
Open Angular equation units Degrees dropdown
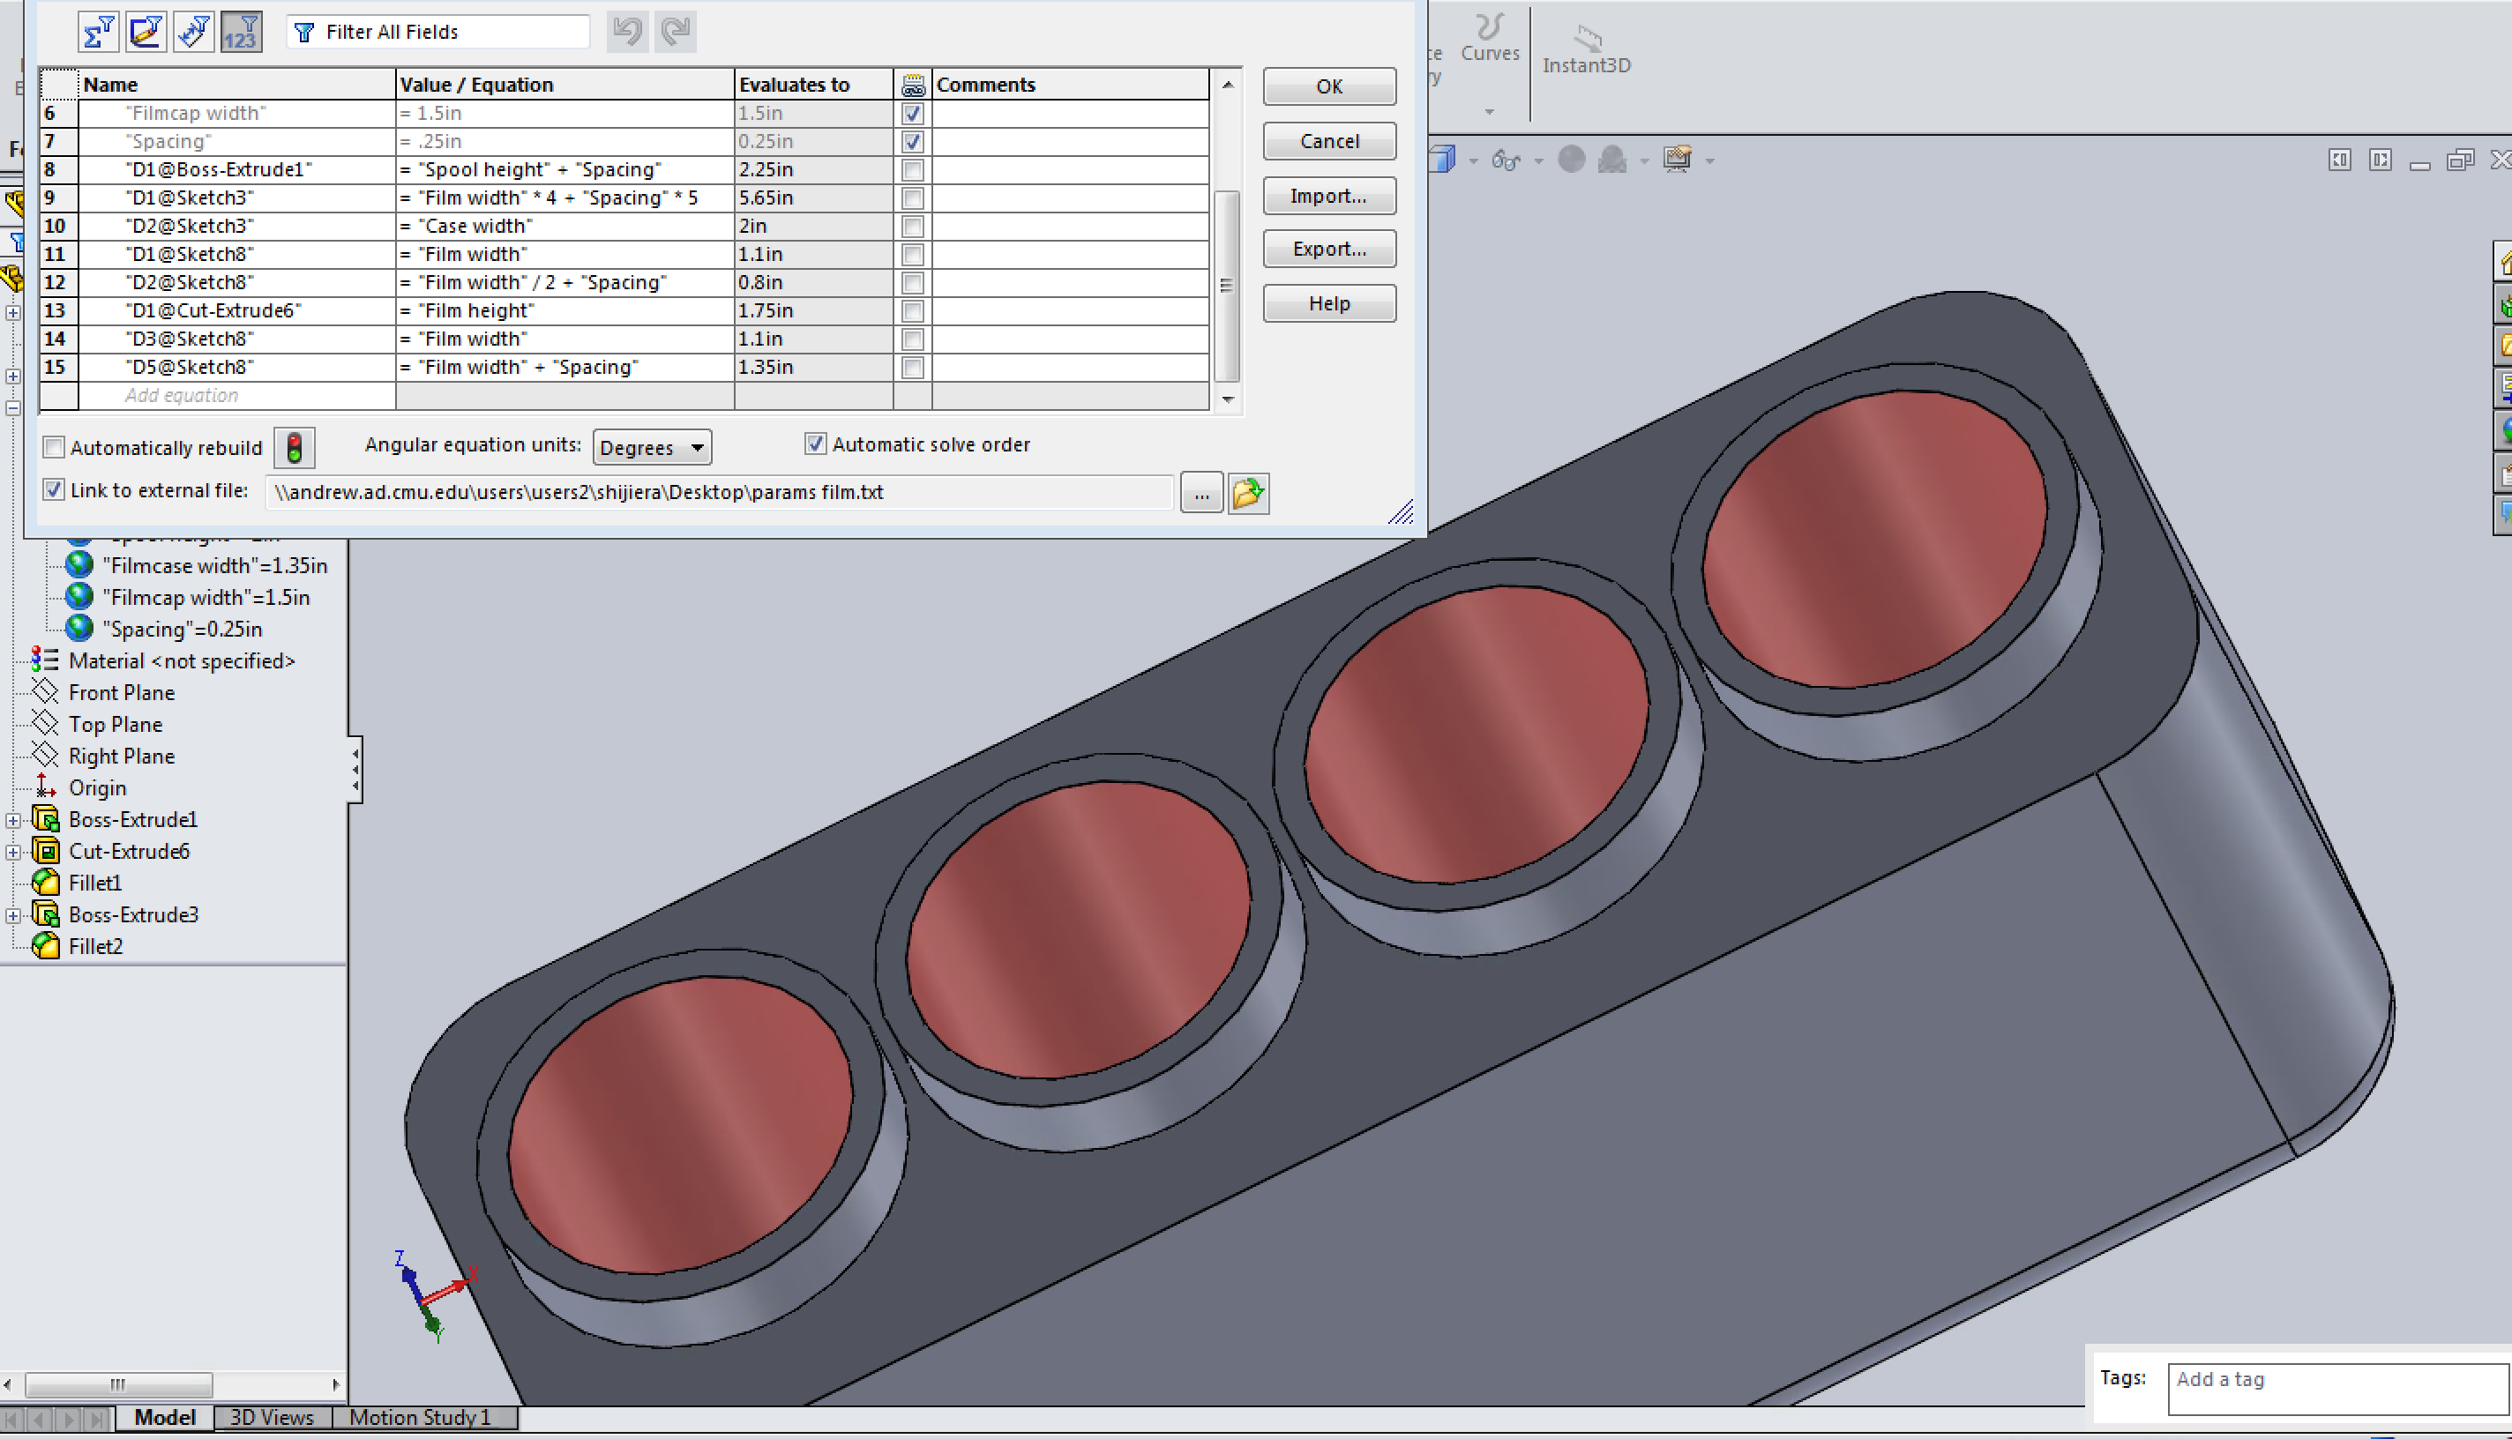tap(652, 448)
